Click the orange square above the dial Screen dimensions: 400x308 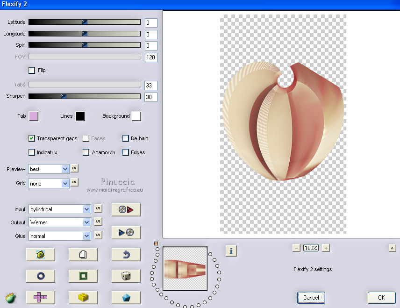156,244
